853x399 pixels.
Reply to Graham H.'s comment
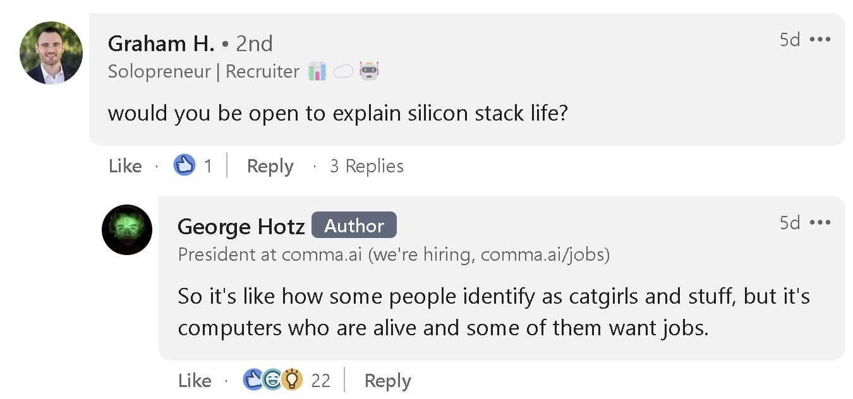click(270, 166)
